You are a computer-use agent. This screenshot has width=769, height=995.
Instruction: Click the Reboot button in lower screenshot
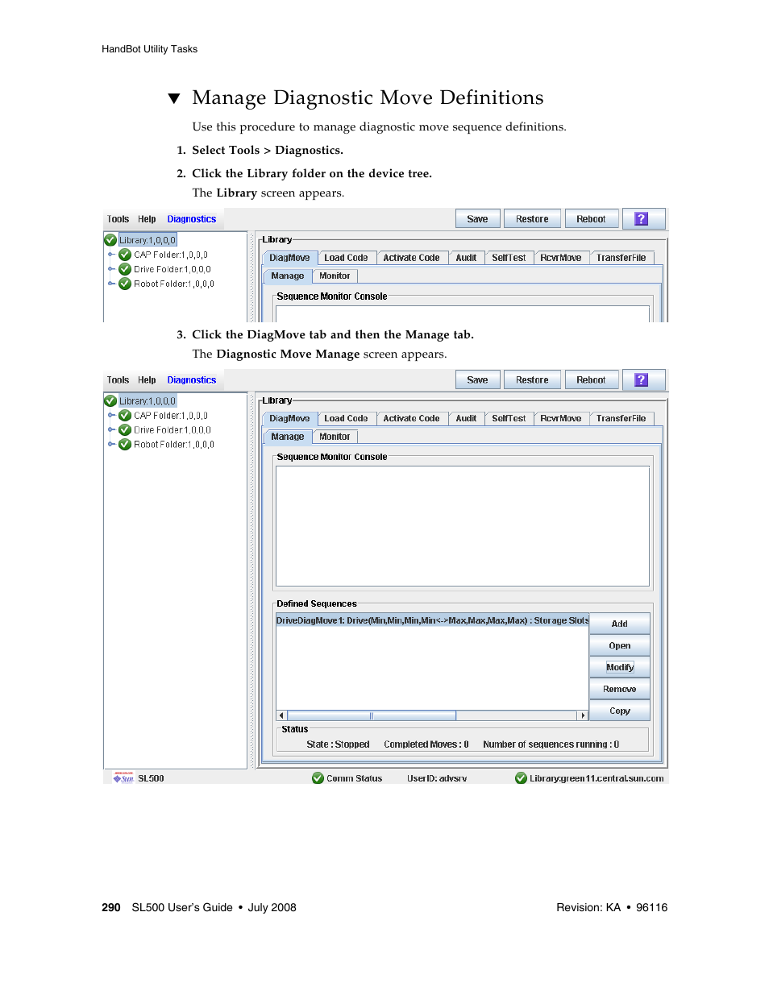coord(591,380)
